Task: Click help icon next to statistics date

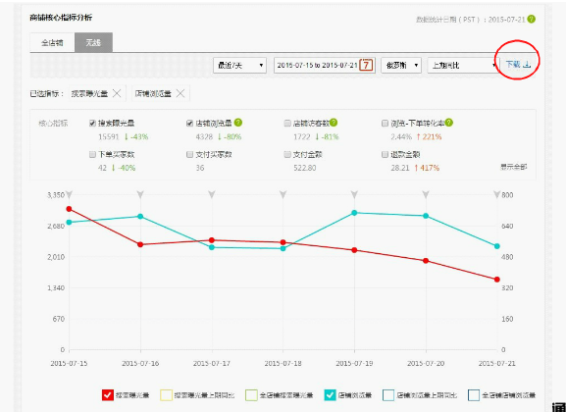Action: 531,20
